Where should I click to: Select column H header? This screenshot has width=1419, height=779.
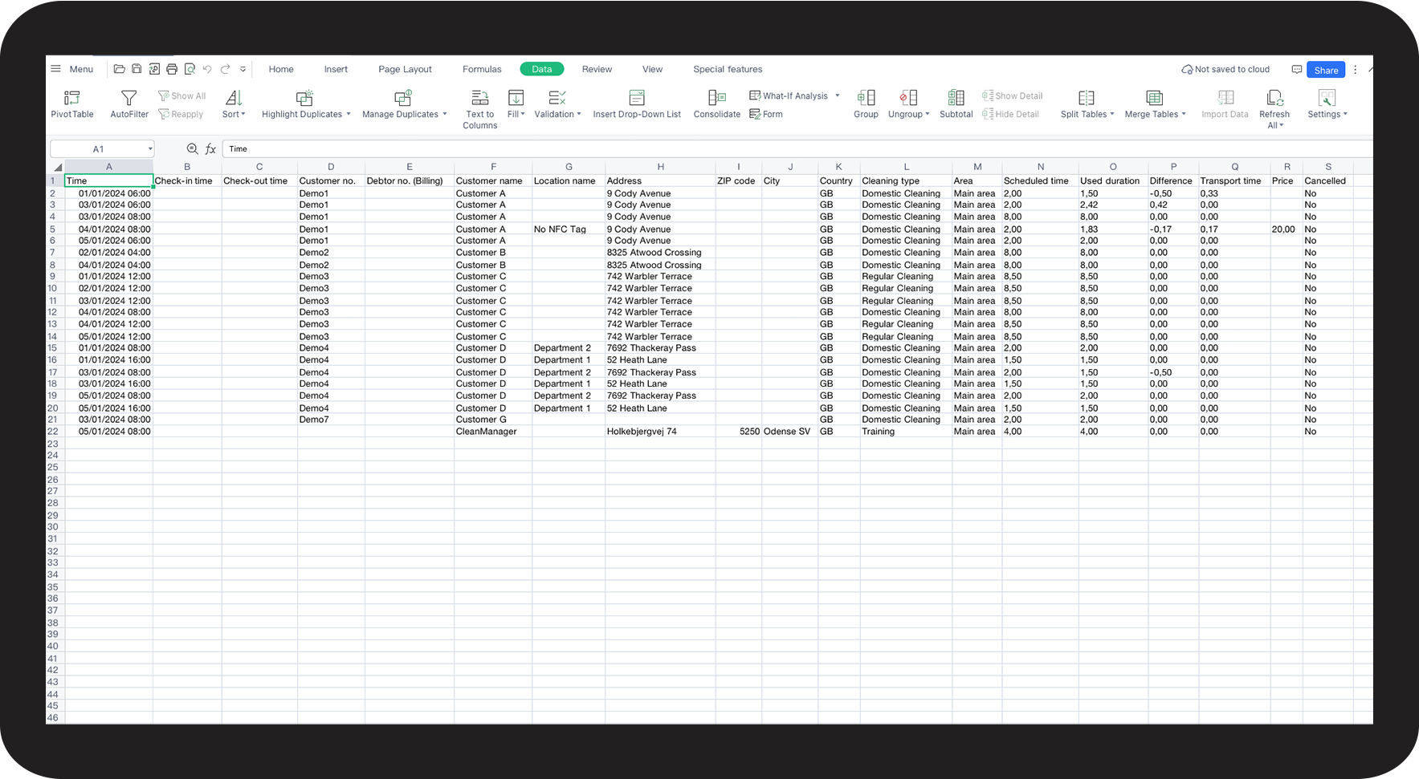coord(660,167)
